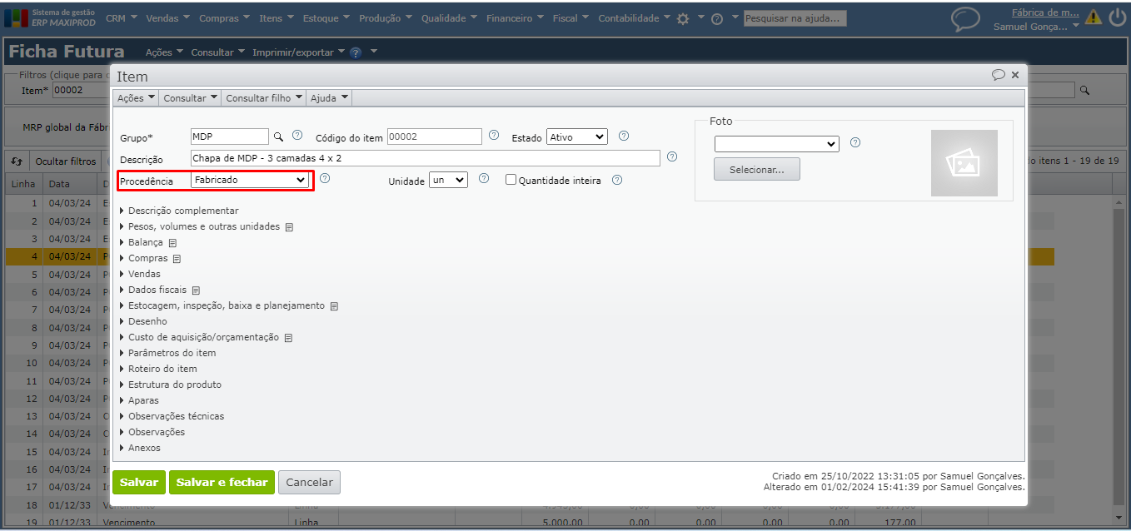Click the photo placeholder thumbnail
Screen dimensions: 1131x531
(964, 163)
